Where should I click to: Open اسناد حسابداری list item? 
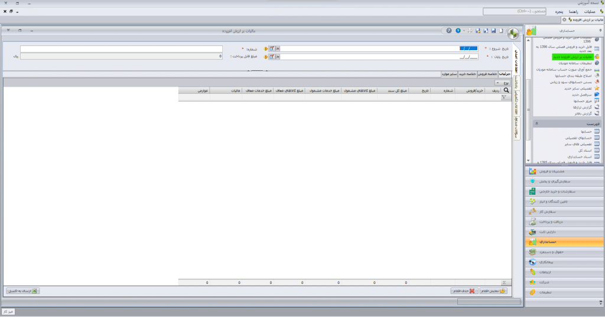pos(580,157)
